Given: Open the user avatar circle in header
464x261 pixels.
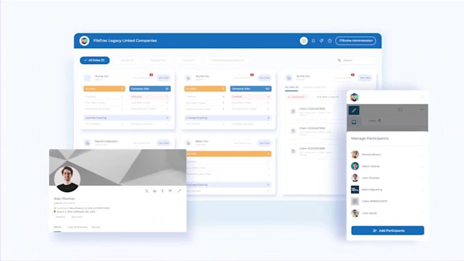Looking at the screenshot, I should tap(304, 41).
